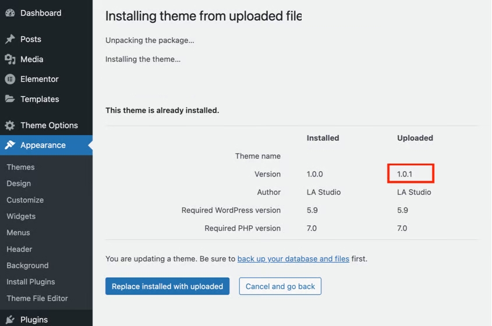This screenshot has height=326, width=492.
Task: Click the Appearance paintbrush icon
Action: [x=10, y=145]
